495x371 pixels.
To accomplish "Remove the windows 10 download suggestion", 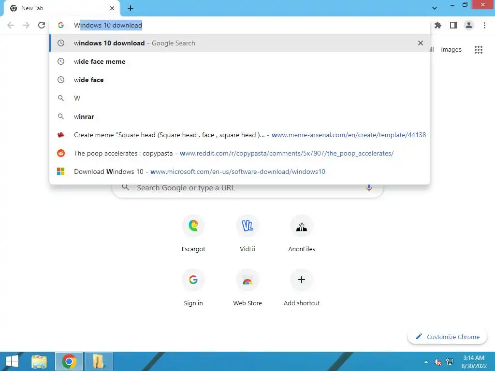I will (421, 43).
